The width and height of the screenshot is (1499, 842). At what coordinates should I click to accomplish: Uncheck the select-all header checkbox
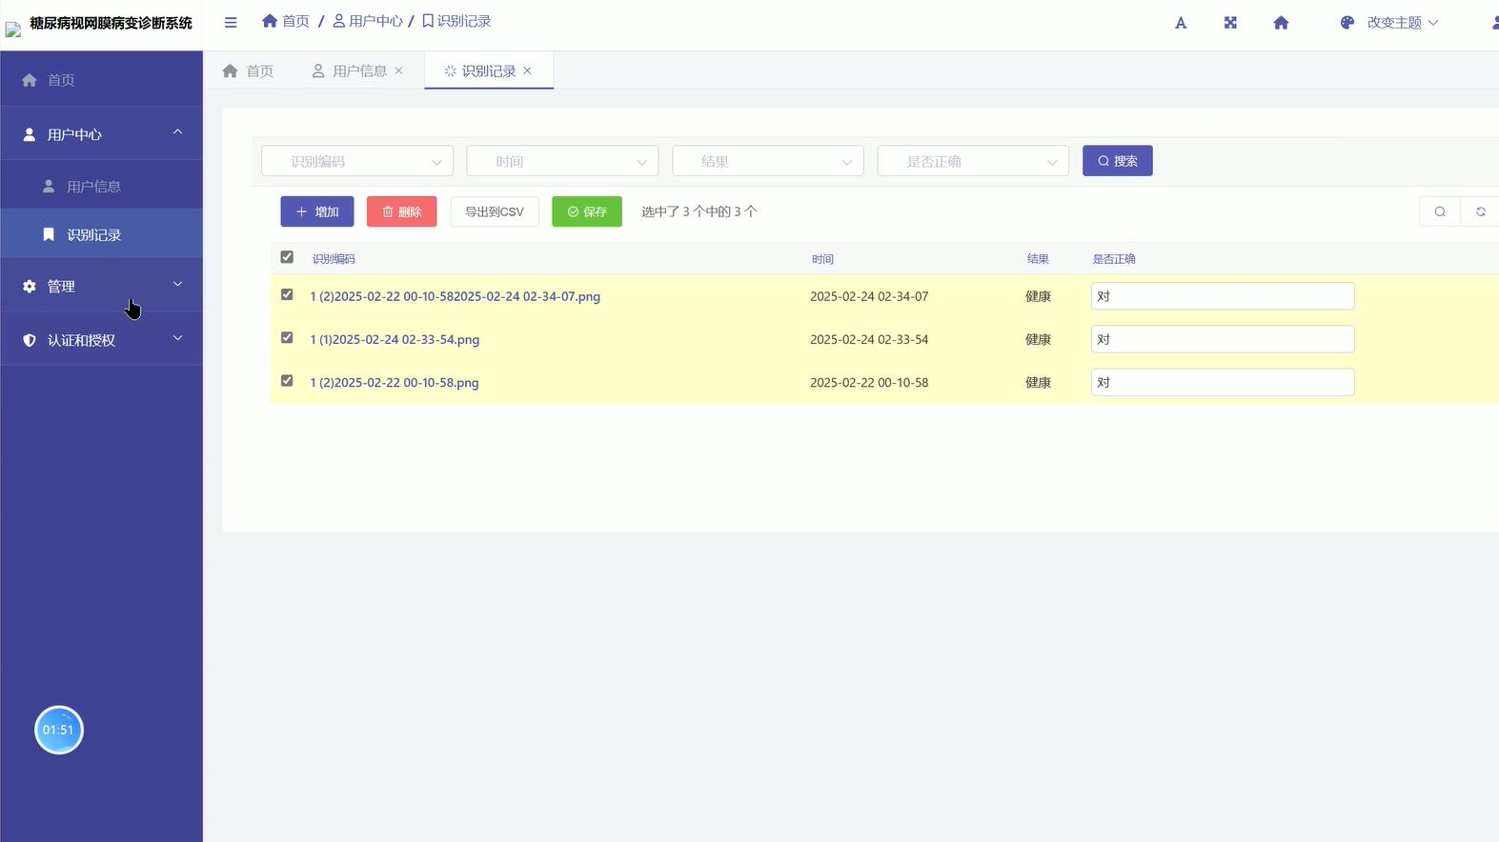click(287, 257)
